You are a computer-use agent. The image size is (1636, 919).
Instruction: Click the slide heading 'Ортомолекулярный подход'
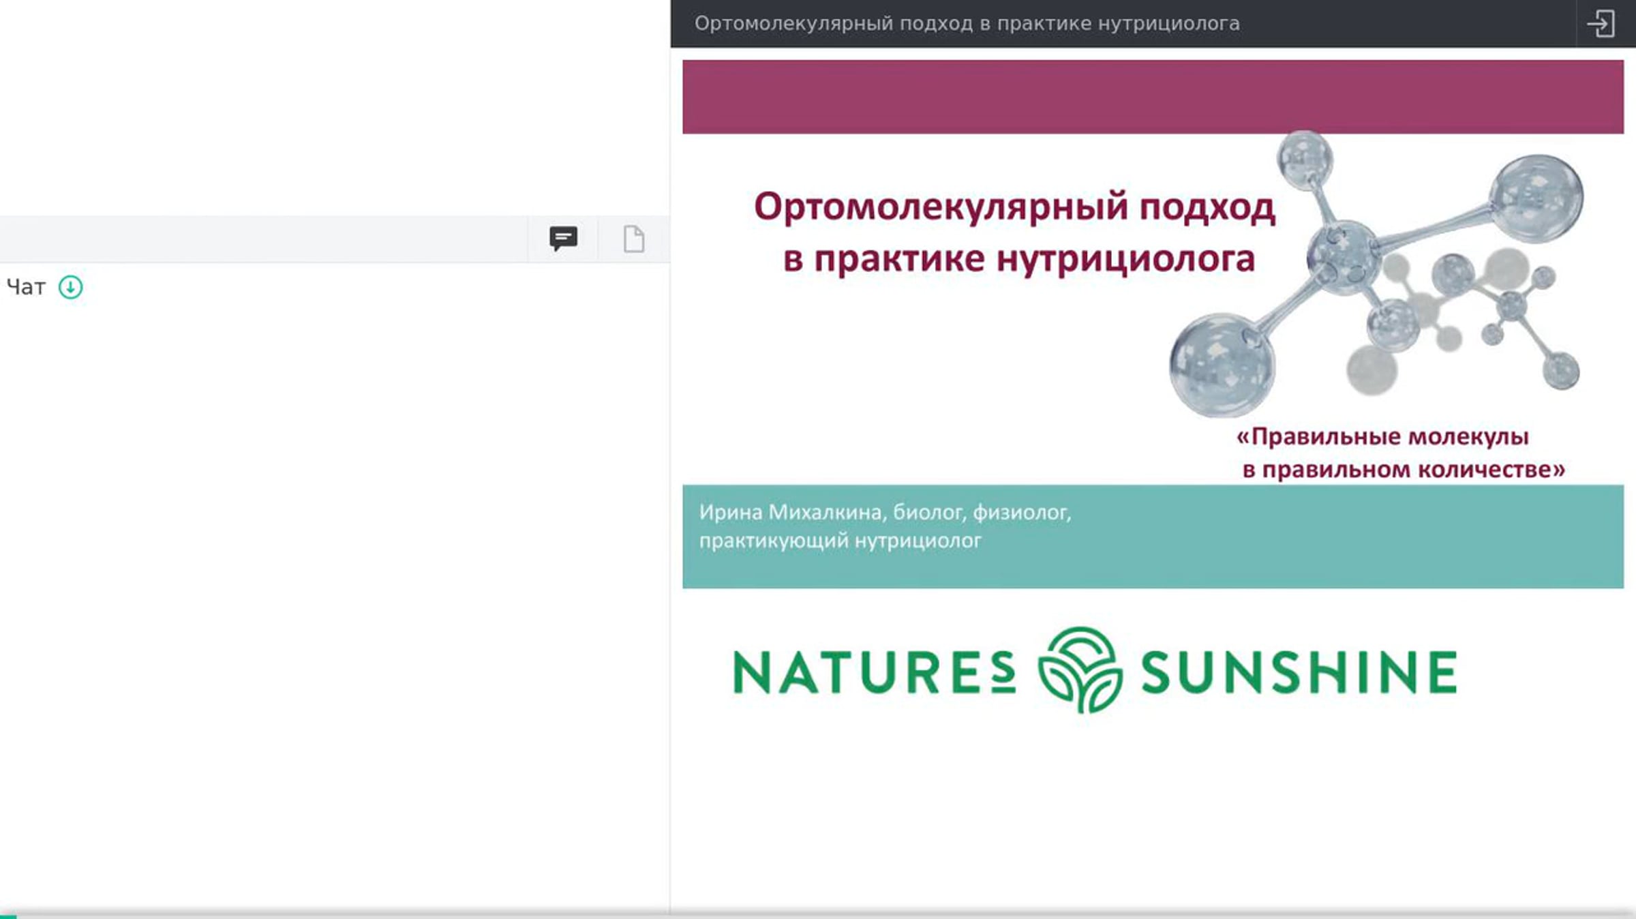pos(1014,207)
